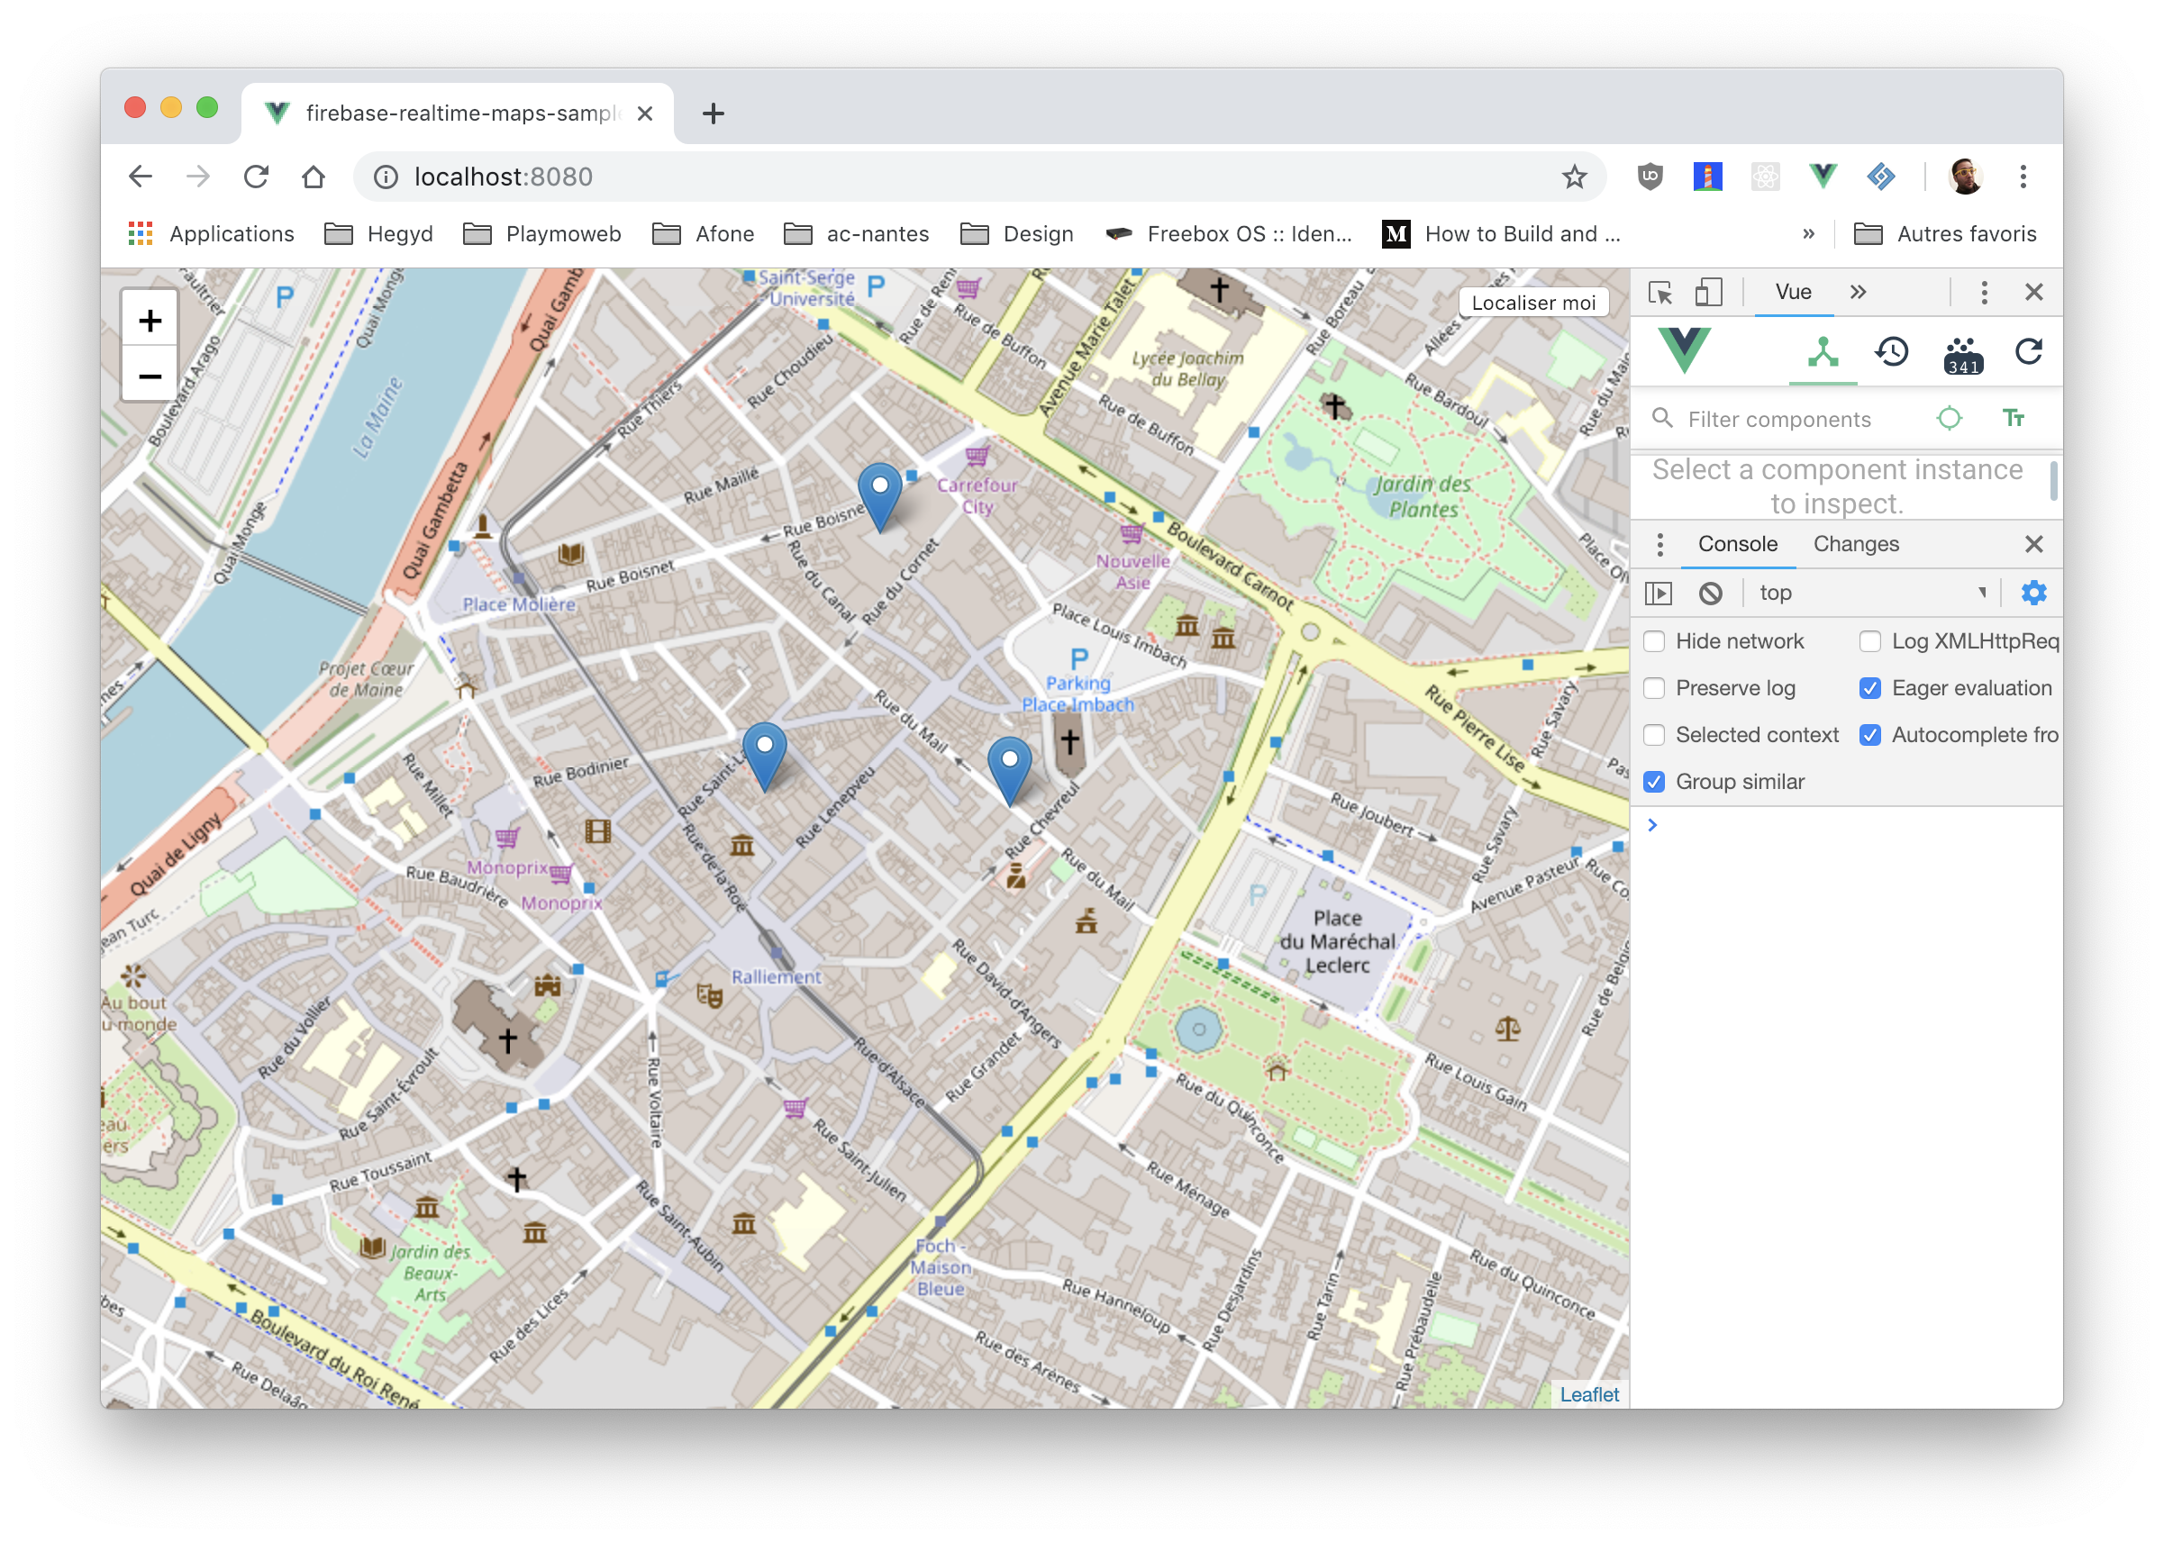
Task: Select the Vue devtools panel tab
Action: click(x=1793, y=293)
